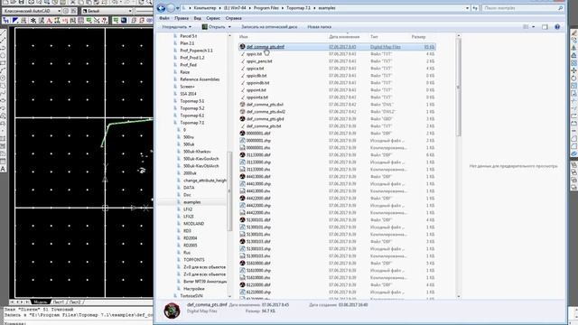Click the blue help icon in Explorer
578x325 pixels.
[557, 27]
